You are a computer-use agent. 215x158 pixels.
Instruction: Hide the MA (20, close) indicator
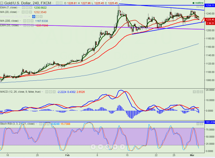pyautogui.click(x=23, y=12)
